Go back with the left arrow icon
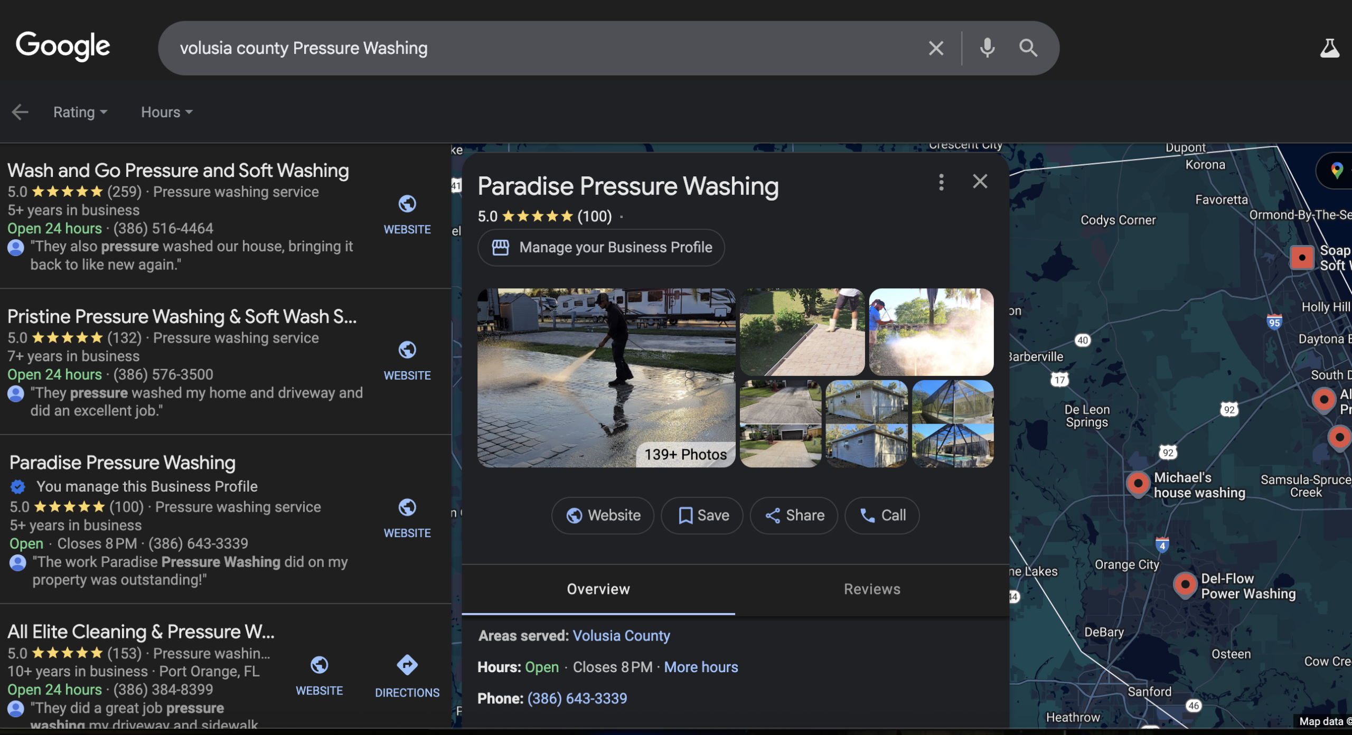This screenshot has width=1352, height=735. (20, 112)
